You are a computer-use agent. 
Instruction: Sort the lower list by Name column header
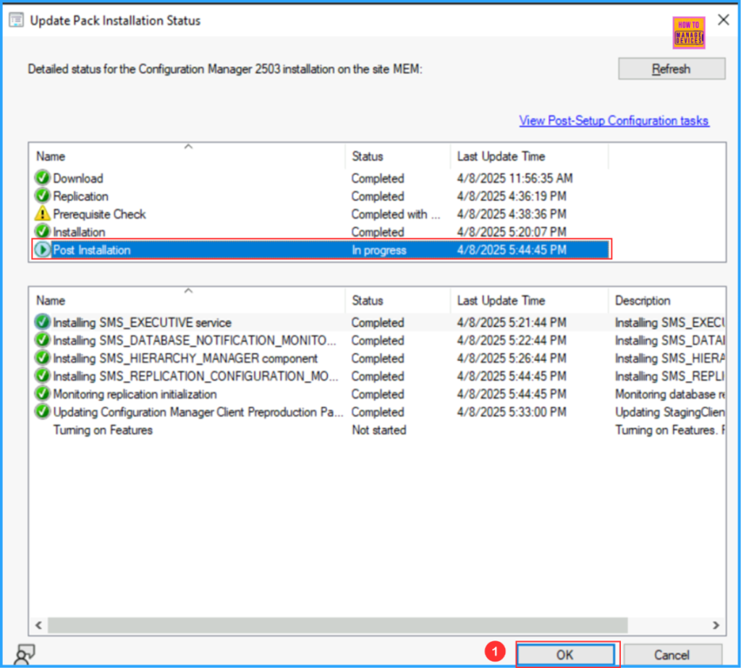tap(189, 301)
